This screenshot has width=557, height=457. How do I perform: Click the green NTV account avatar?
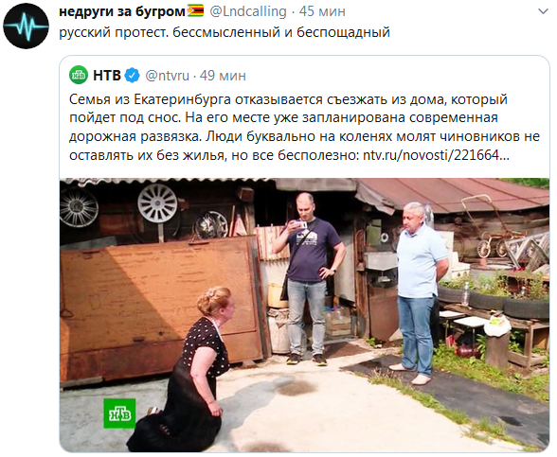[x=79, y=76]
